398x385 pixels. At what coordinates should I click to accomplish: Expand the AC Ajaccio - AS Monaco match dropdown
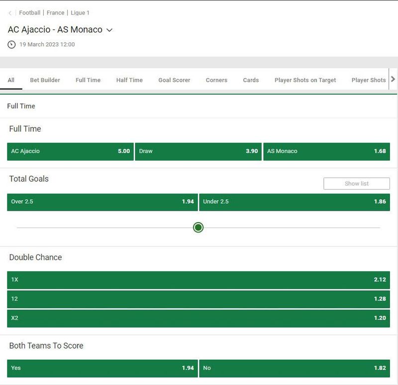[110, 30]
